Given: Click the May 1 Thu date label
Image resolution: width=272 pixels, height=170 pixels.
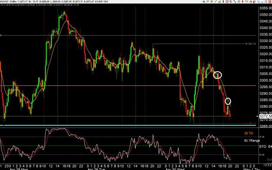Looking at the screenshot, I should tap(252, 169).
